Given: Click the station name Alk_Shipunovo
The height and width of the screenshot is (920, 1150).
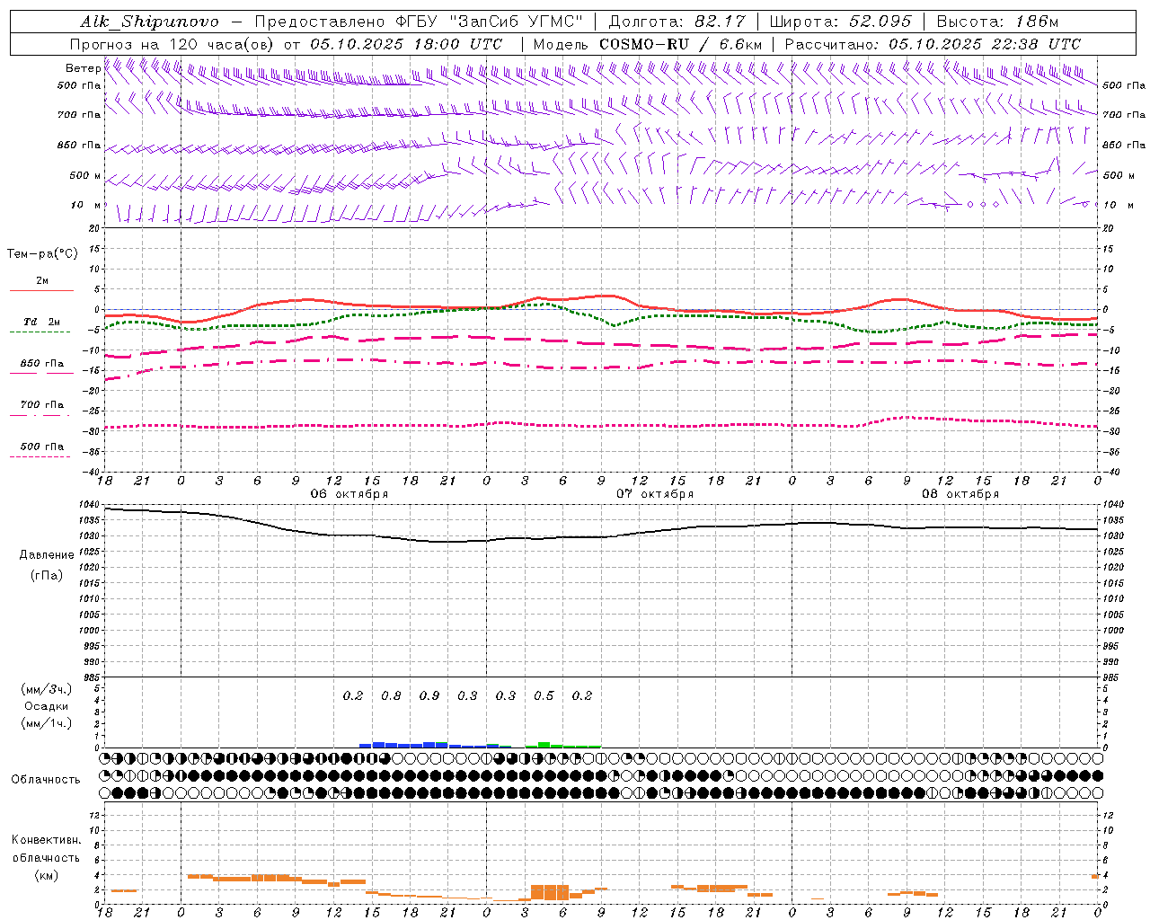Looking at the screenshot, I should point(149,22).
